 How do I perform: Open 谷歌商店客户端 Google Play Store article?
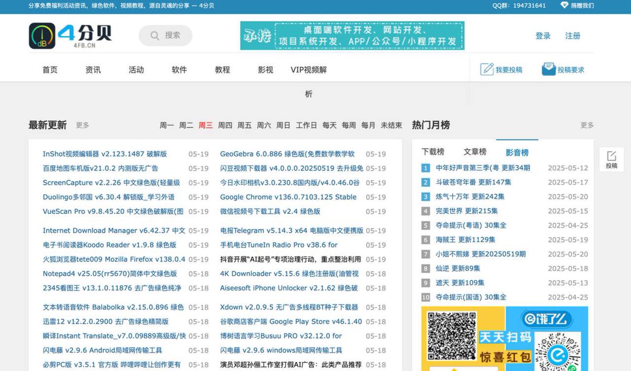[291, 322]
